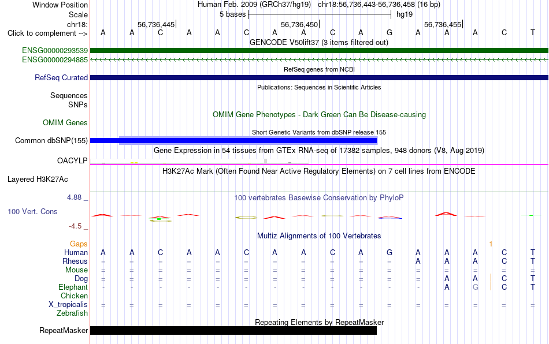Image resolution: width=549 pixels, height=344 pixels.
Task: Click the G base in the ruler sequence
Action: [x=390, y=33]
